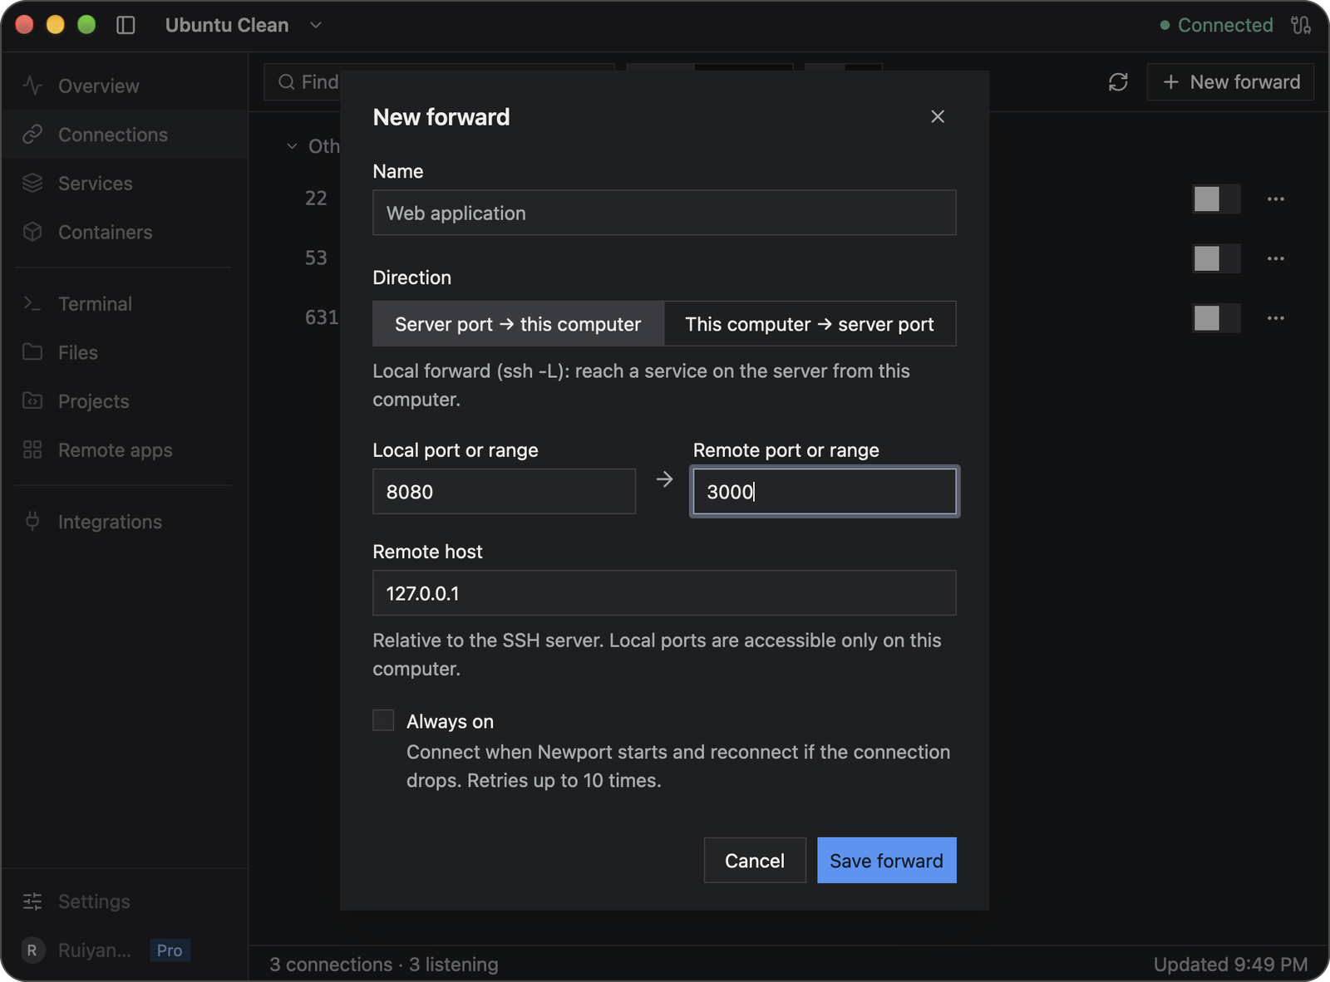Enable the Always on checkbox
Viewport: 1330px width, 982px height.
point(383,720)
